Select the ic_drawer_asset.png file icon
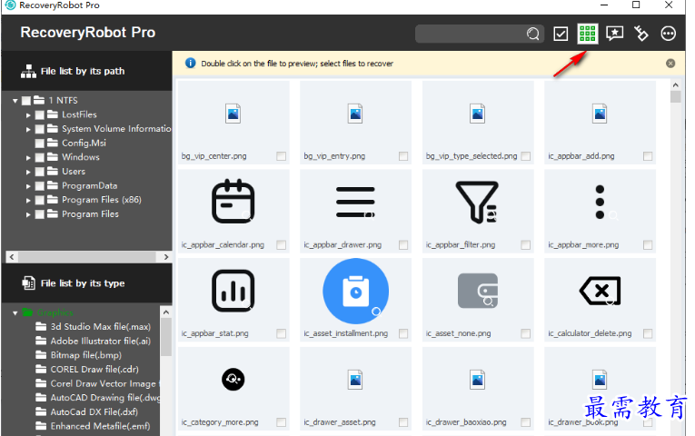The height and width of the screenshot is (436, 695). click(x=355, y=380)
